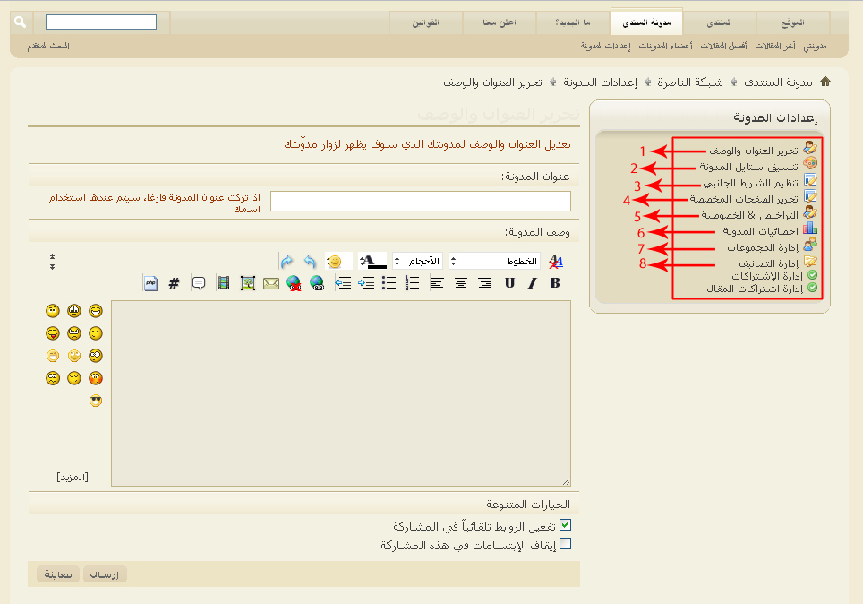Click the insert image icon
The image size is (863, 604).
coord(248,283)
